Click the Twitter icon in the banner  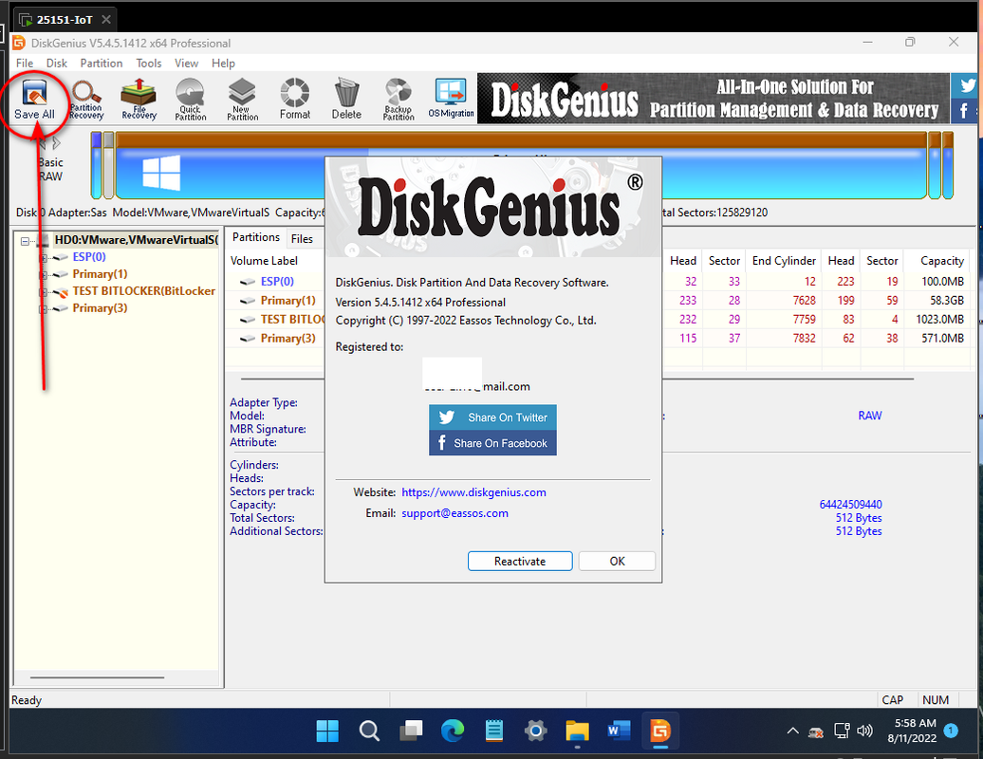click(x=966, y=85)
